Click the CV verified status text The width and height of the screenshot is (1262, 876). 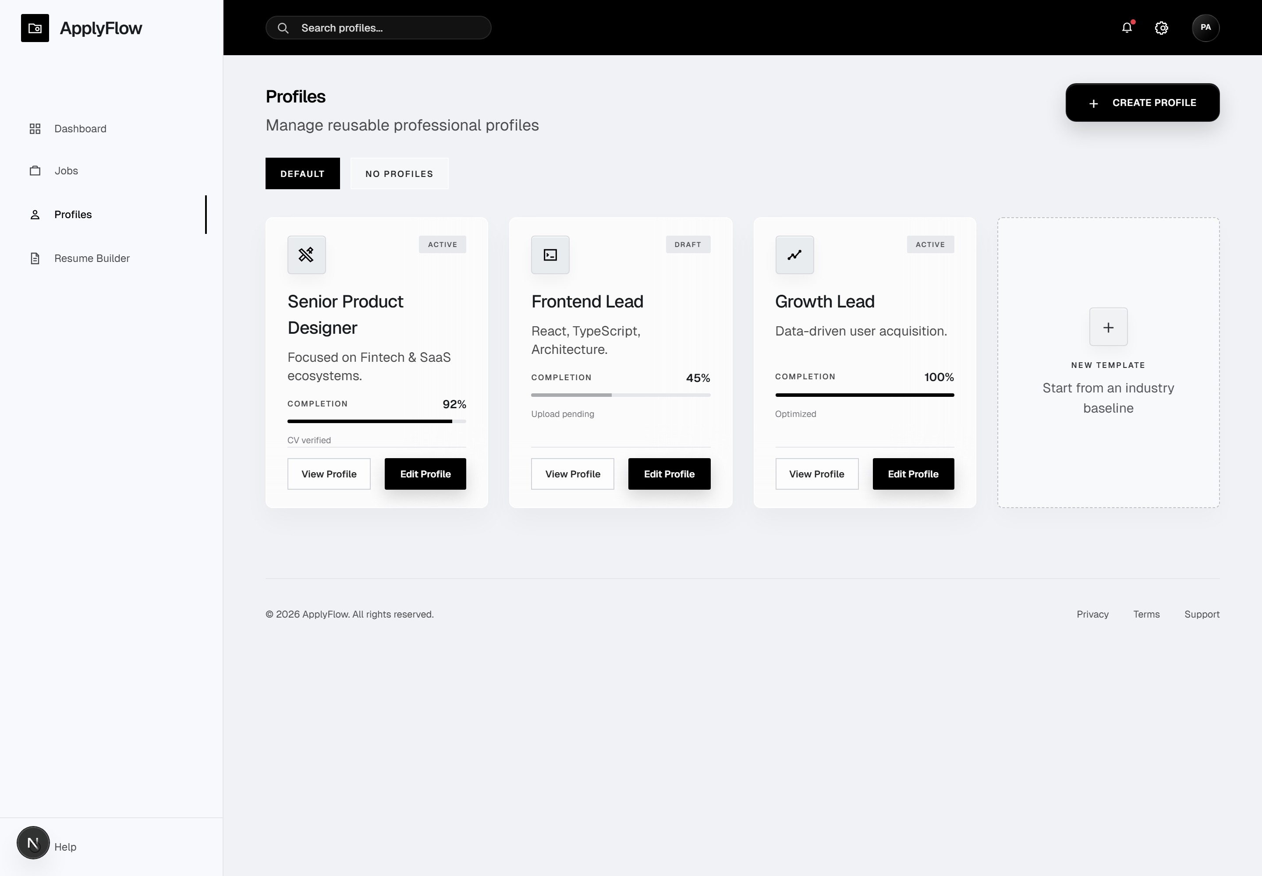[309, 440]
